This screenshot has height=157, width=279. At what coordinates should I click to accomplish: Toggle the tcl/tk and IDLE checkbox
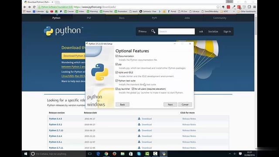(x=117, y=72)
